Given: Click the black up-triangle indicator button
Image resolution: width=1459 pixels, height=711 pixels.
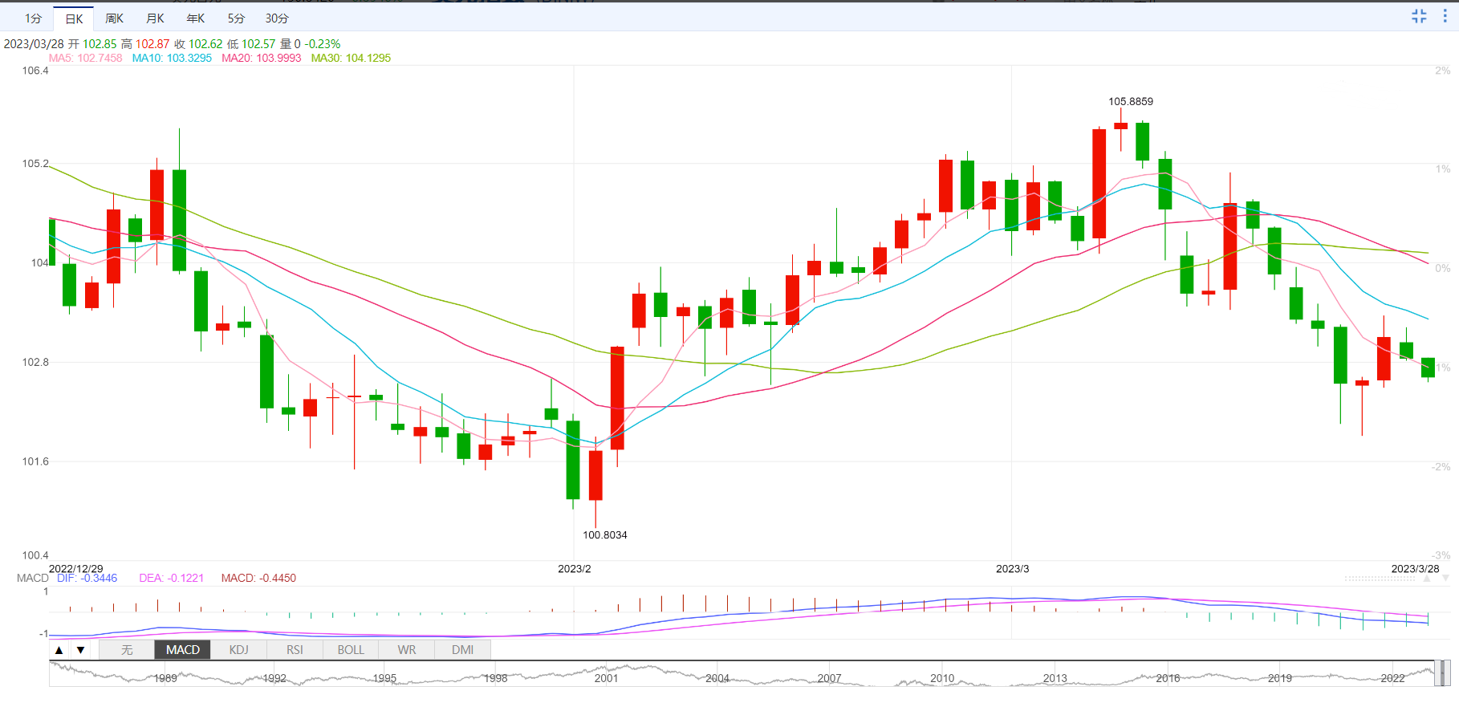Looking at the screenshot, I should 59,650.
